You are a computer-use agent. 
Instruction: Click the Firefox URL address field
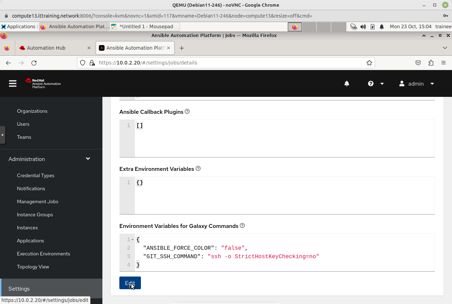click(x=226, y=63)
